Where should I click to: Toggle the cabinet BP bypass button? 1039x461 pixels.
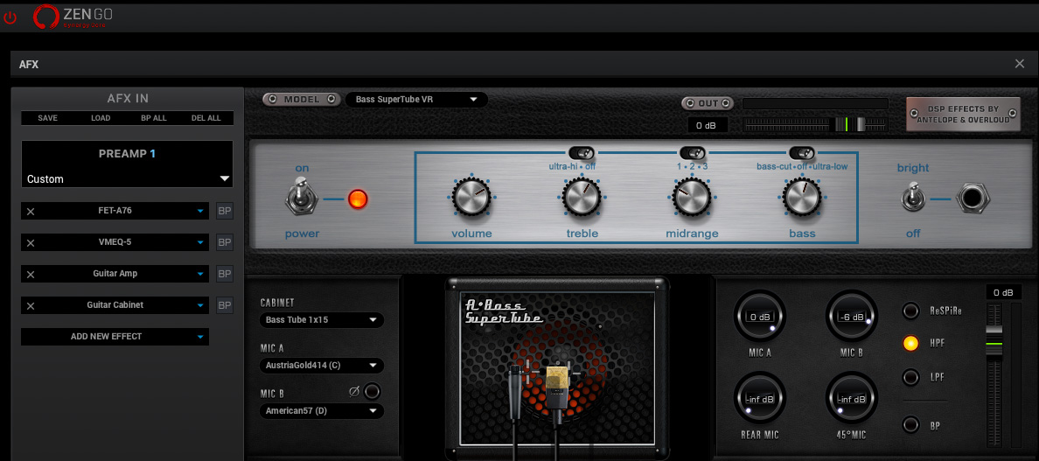pos(911,424)
